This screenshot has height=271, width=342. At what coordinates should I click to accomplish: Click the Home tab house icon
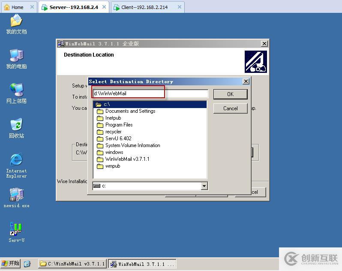[7, 7]
